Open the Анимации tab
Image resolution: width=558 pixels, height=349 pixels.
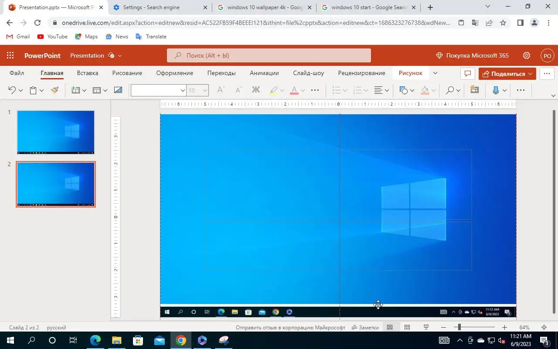pyautogui.click(x=264, y=73)
